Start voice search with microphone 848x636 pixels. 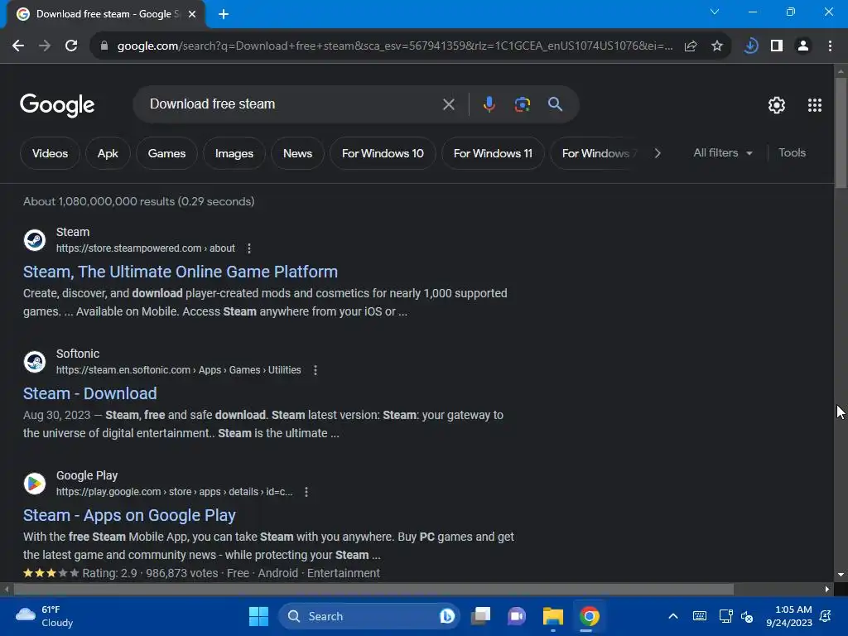[489, 104]
